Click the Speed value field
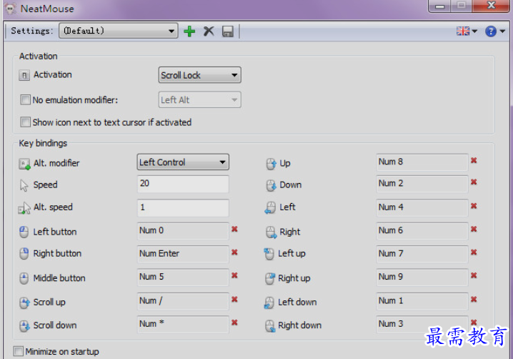Viewport: 513px width, 359px height. tap(183, 184)
